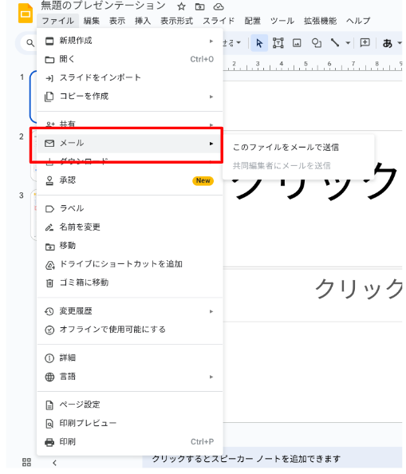
Task: Select the cursor arrow tool
Action: click(x=259, y=43)
